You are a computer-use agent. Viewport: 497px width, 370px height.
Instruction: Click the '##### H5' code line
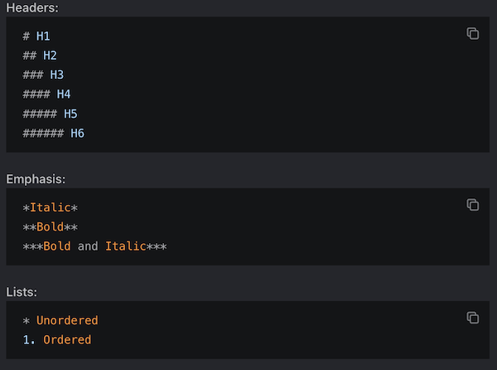tap(50, 113)
